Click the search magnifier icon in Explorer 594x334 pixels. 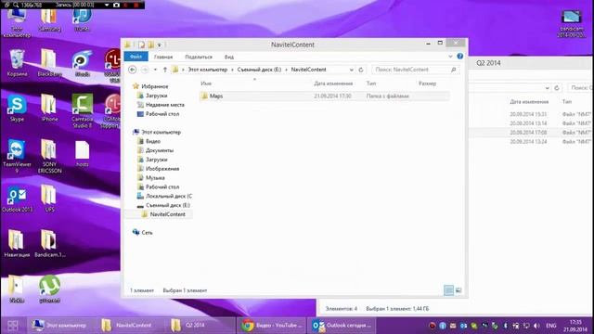click(x=454, y=70)
